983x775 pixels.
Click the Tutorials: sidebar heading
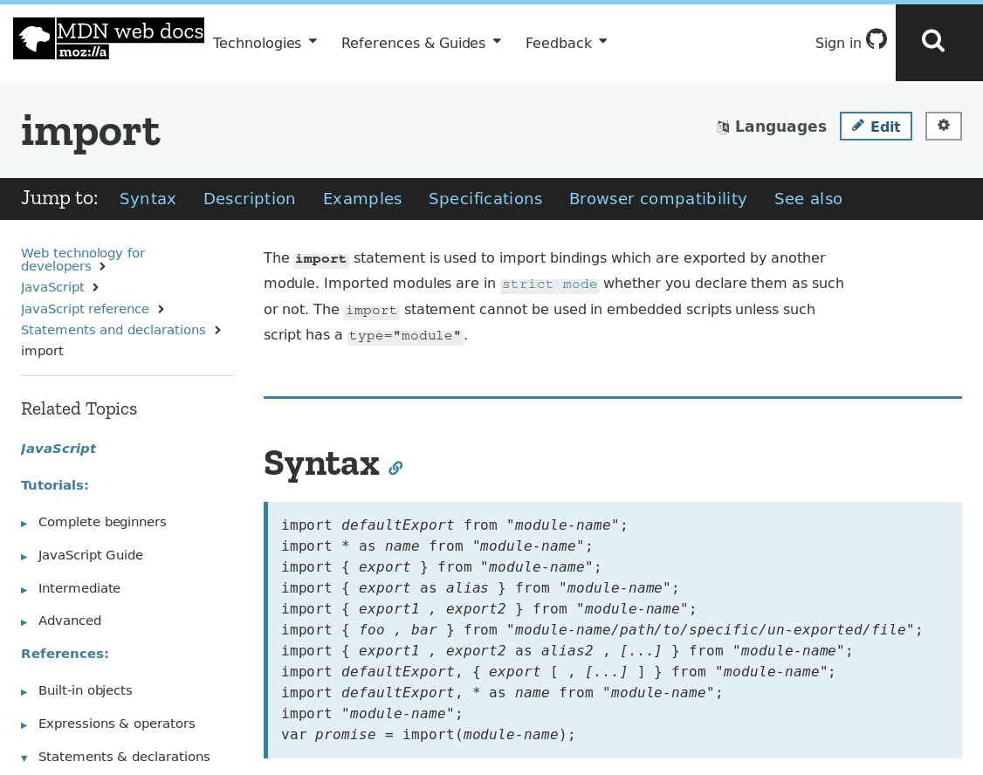coord(55,485)
